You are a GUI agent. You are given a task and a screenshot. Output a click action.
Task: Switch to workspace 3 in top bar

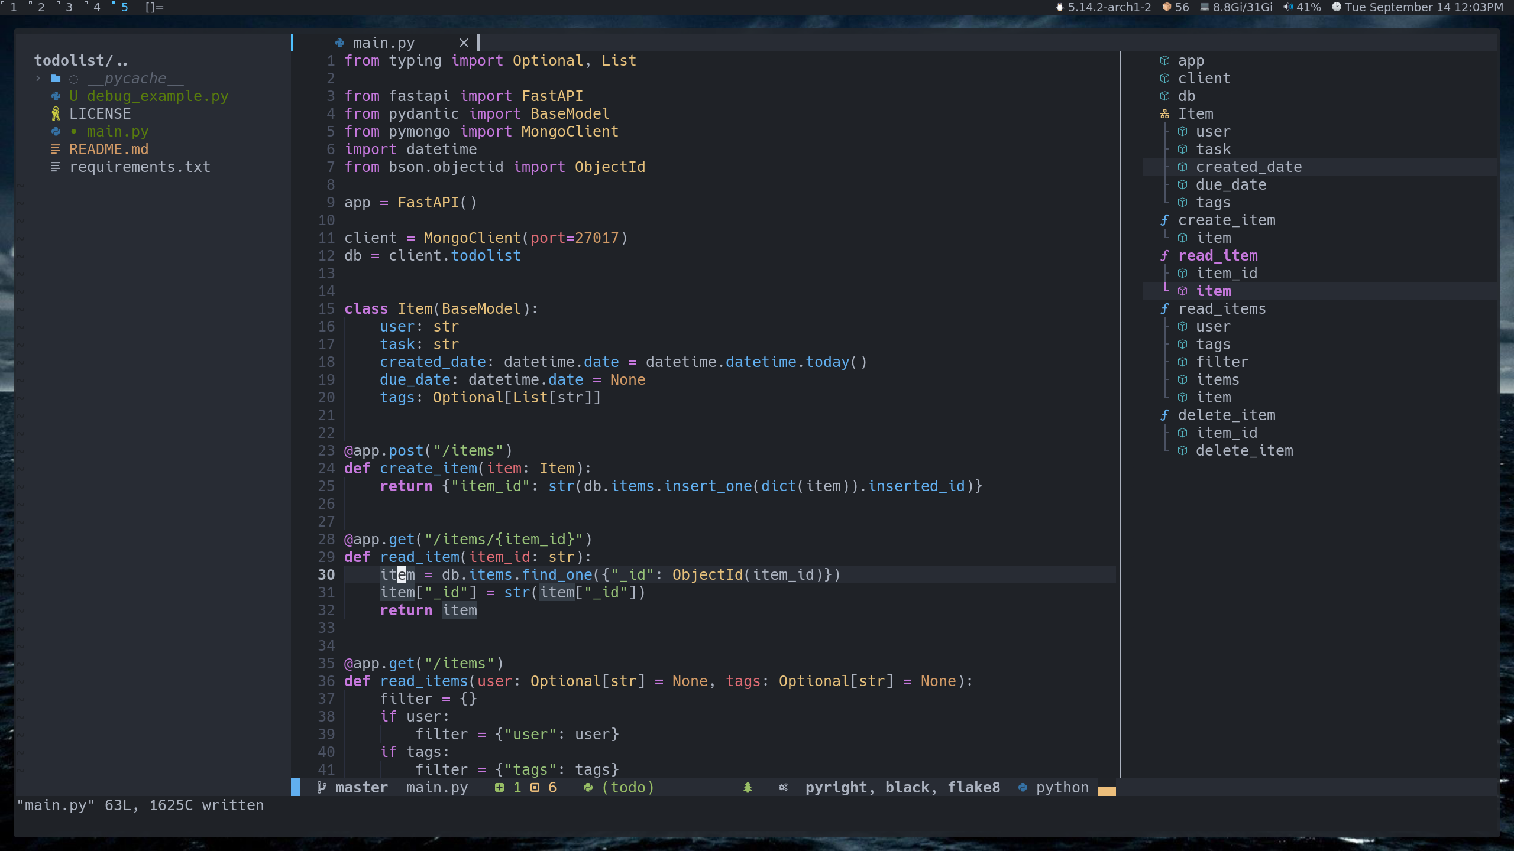pyautogui.click(x=69, y=7)
